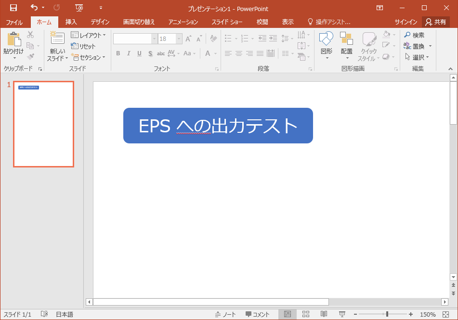The height and width of the screenshot is (320, 458).
Task: Open the font size dropdown showing 18
Action: pos(179,38)
